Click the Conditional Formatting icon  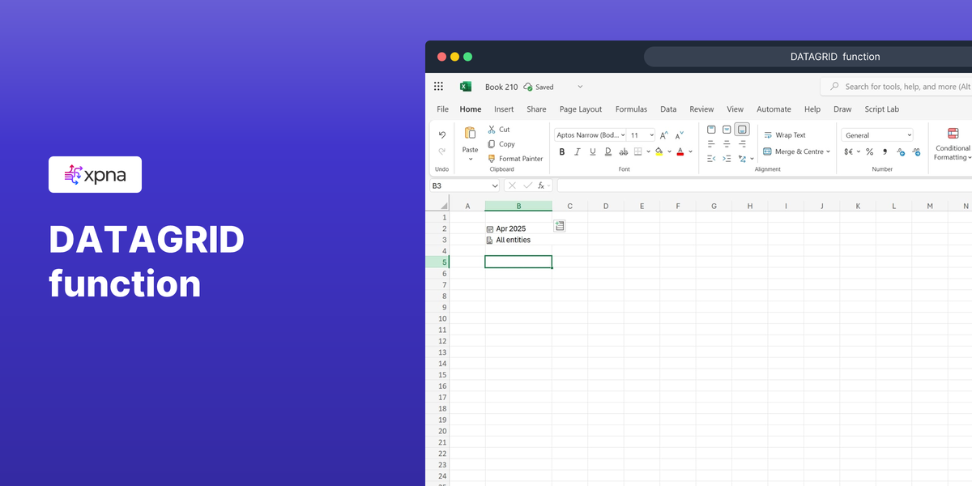pyautogui.click(x=953, y=134)
